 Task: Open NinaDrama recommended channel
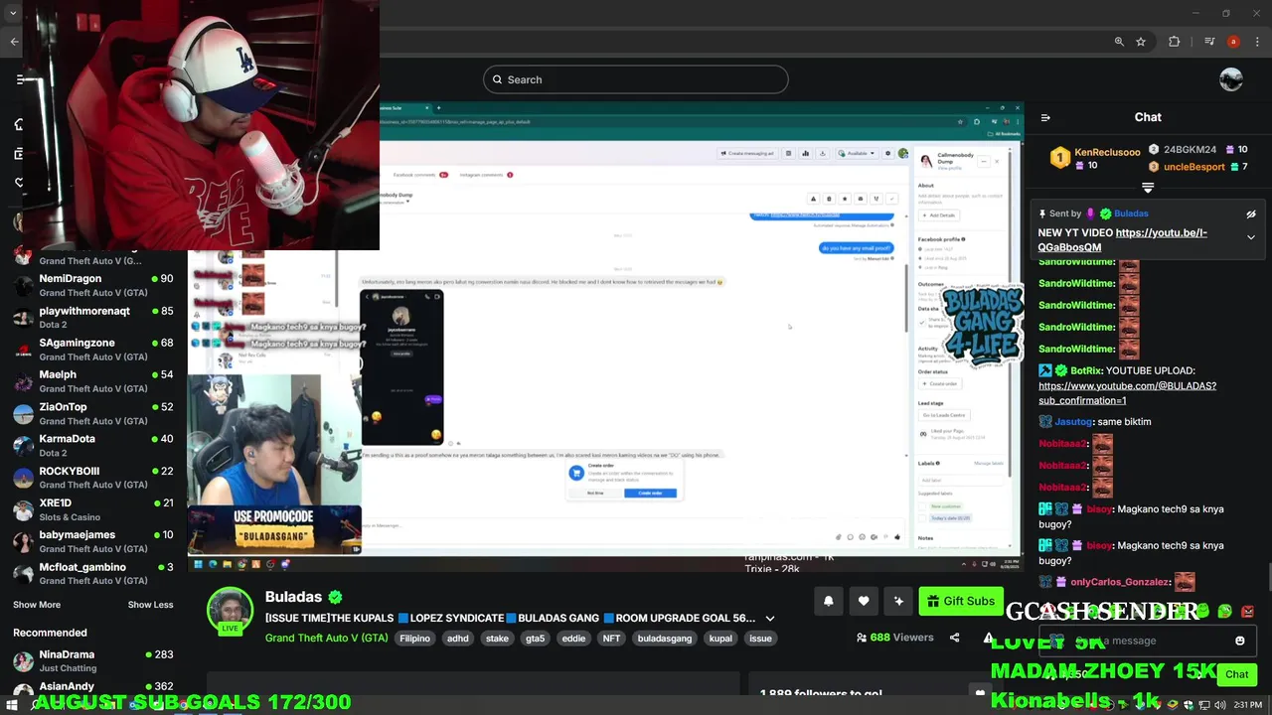(93, 661)
